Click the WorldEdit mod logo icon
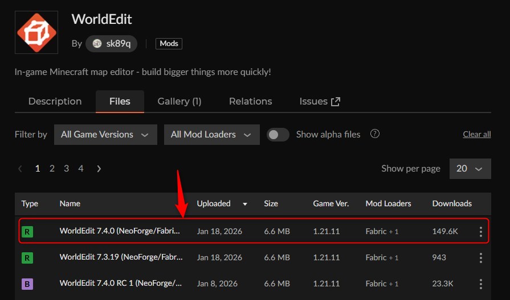Screen dimensions: 510x300 [x=36, y=32]
